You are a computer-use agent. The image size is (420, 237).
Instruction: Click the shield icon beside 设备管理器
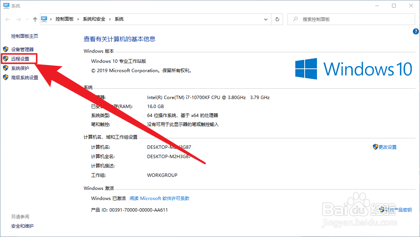tap(6, 49)
